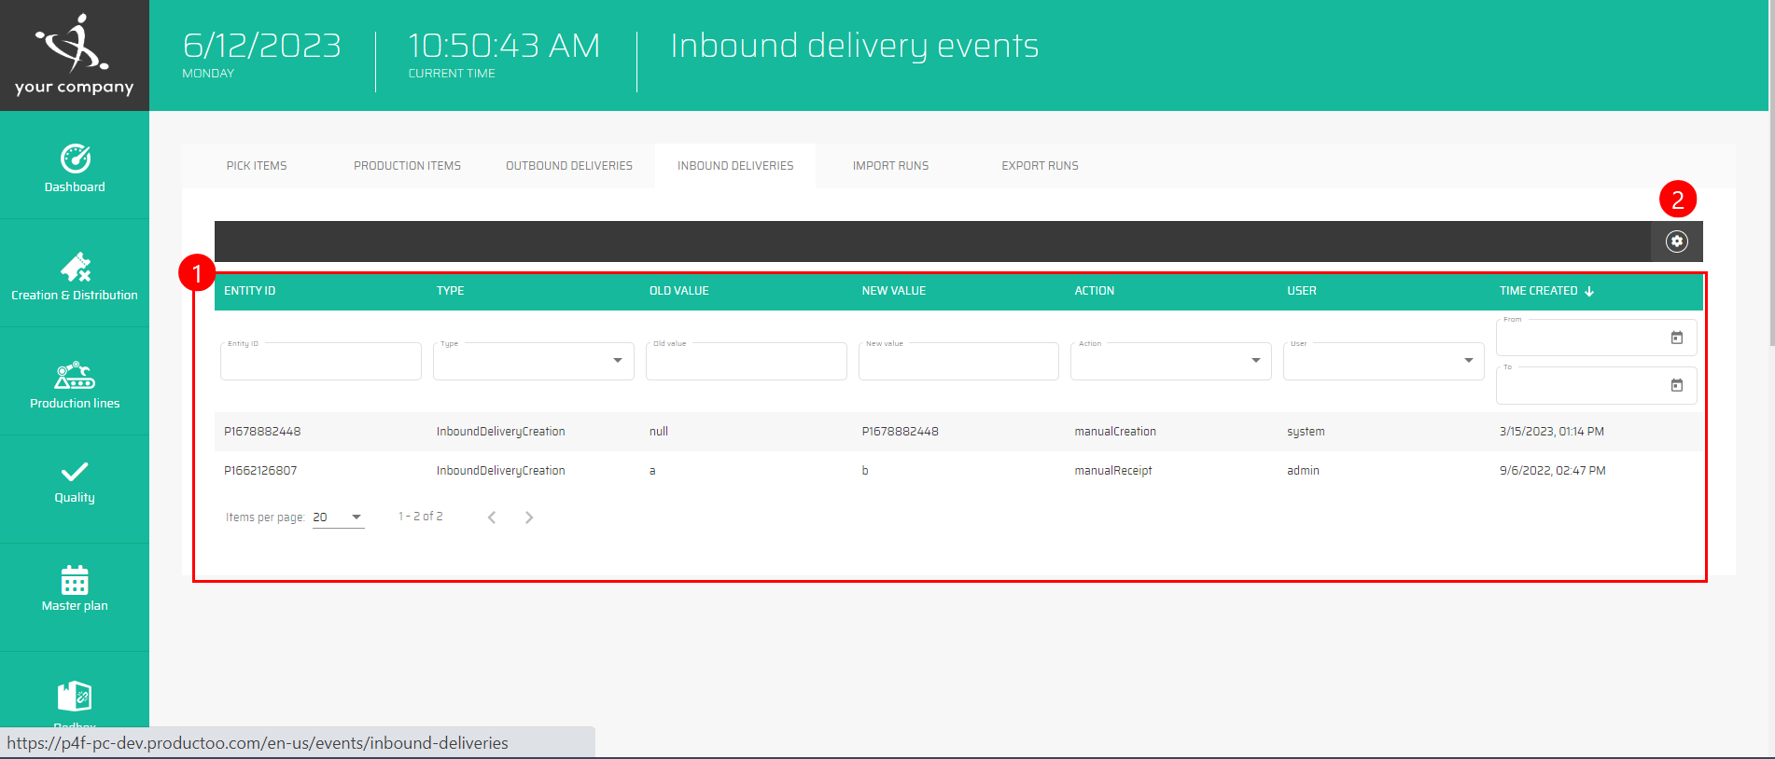
Task: Open the Quality checkmark section
Action: point(75,481)
